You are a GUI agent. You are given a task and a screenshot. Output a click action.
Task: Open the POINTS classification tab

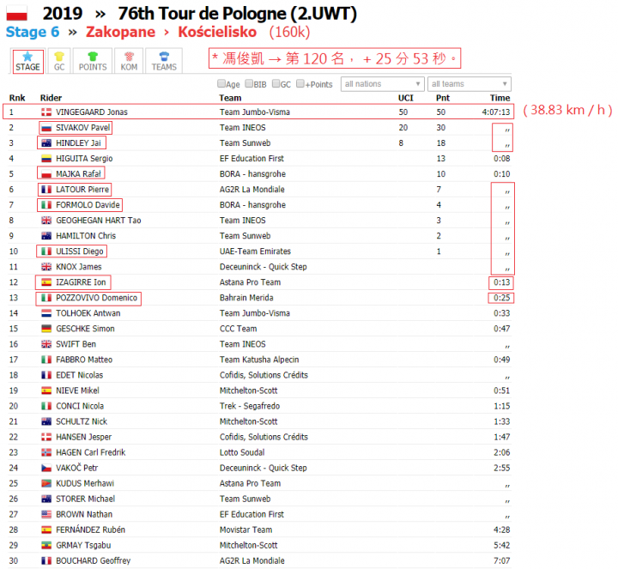(93, 62)
